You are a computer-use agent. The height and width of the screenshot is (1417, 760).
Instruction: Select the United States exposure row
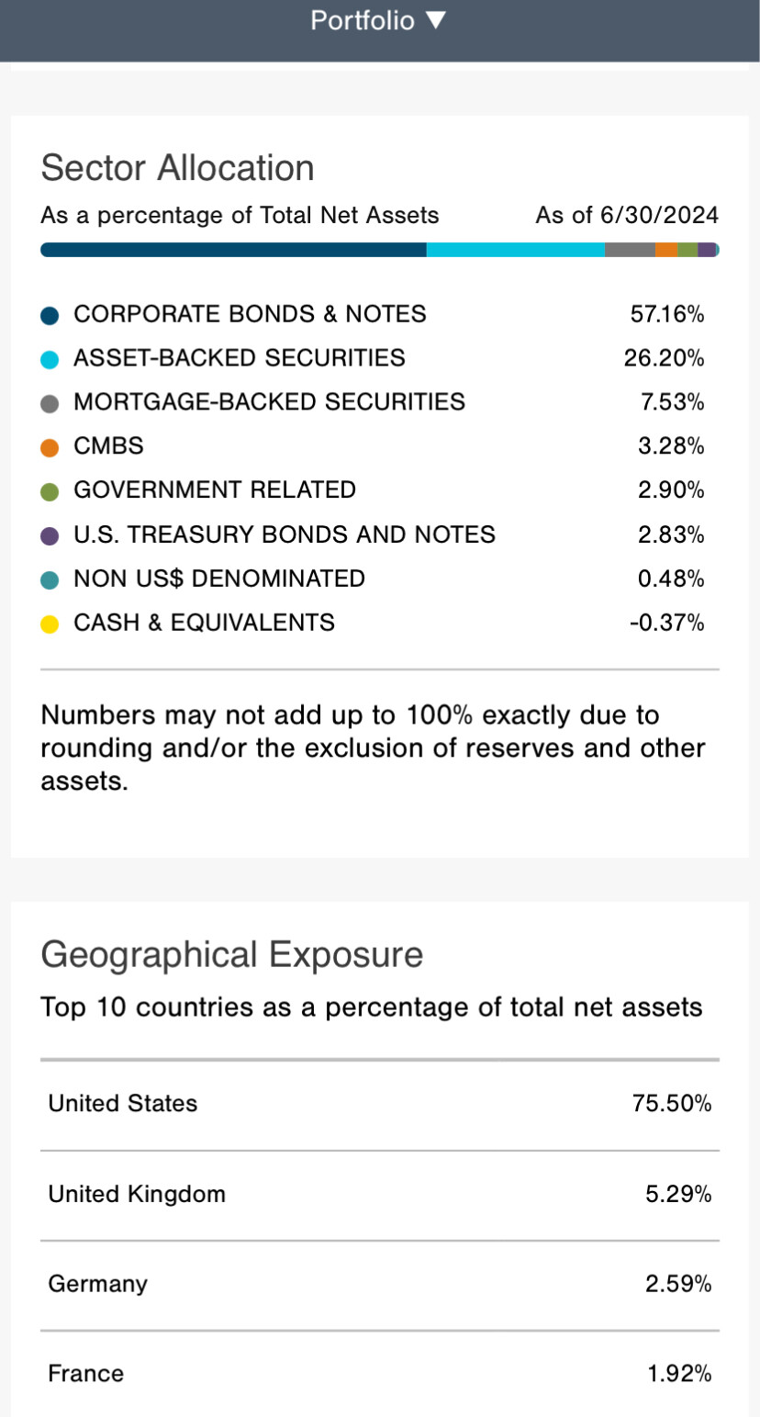click(380, 1104)
